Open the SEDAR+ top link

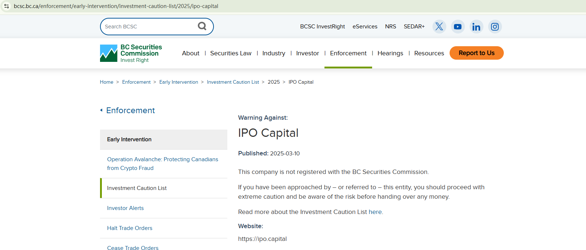[x=414, y=27]
